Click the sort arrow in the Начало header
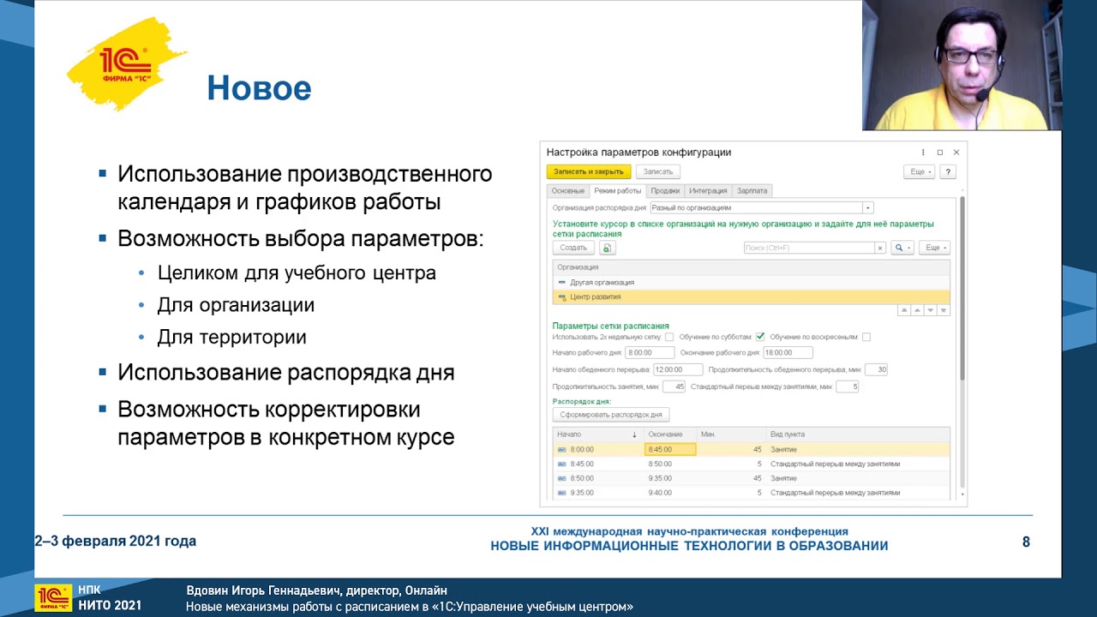Image resolution: width=1097 pixels, height=617 pixels. point(634,434)
